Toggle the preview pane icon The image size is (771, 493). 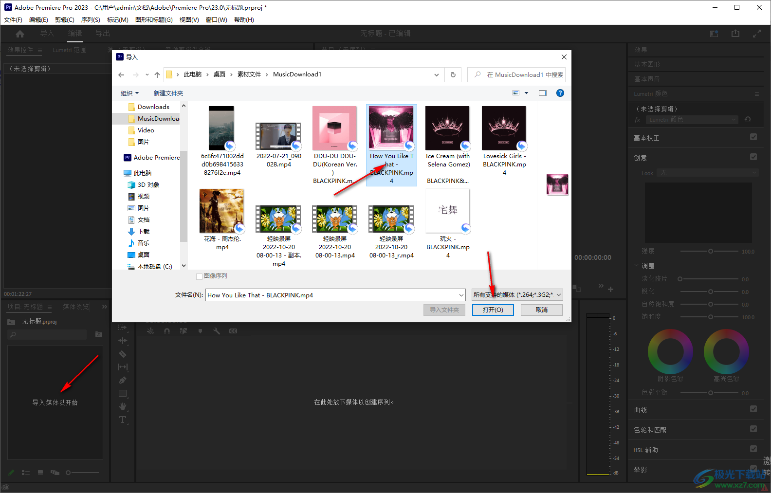point(543,93)
